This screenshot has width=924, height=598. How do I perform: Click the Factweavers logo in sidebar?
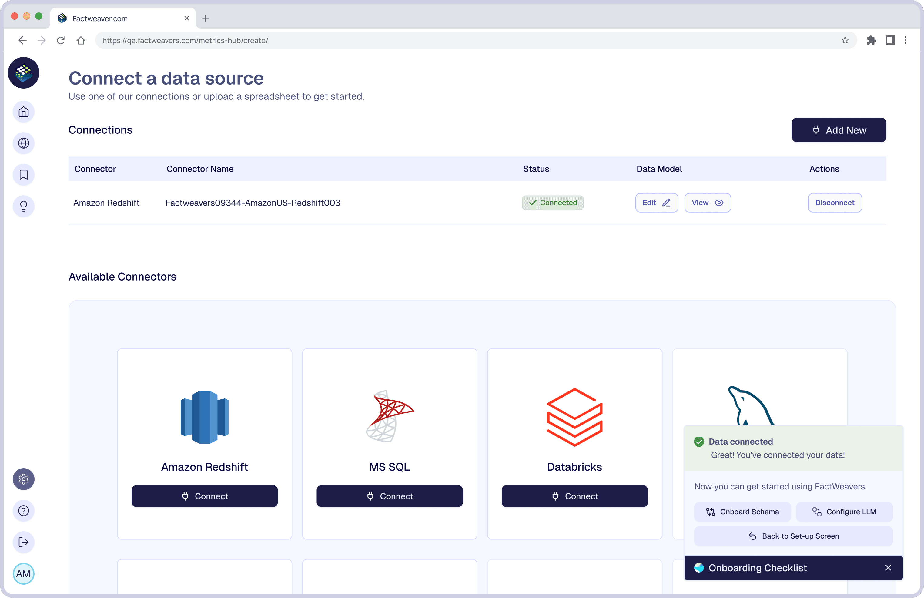24,72
